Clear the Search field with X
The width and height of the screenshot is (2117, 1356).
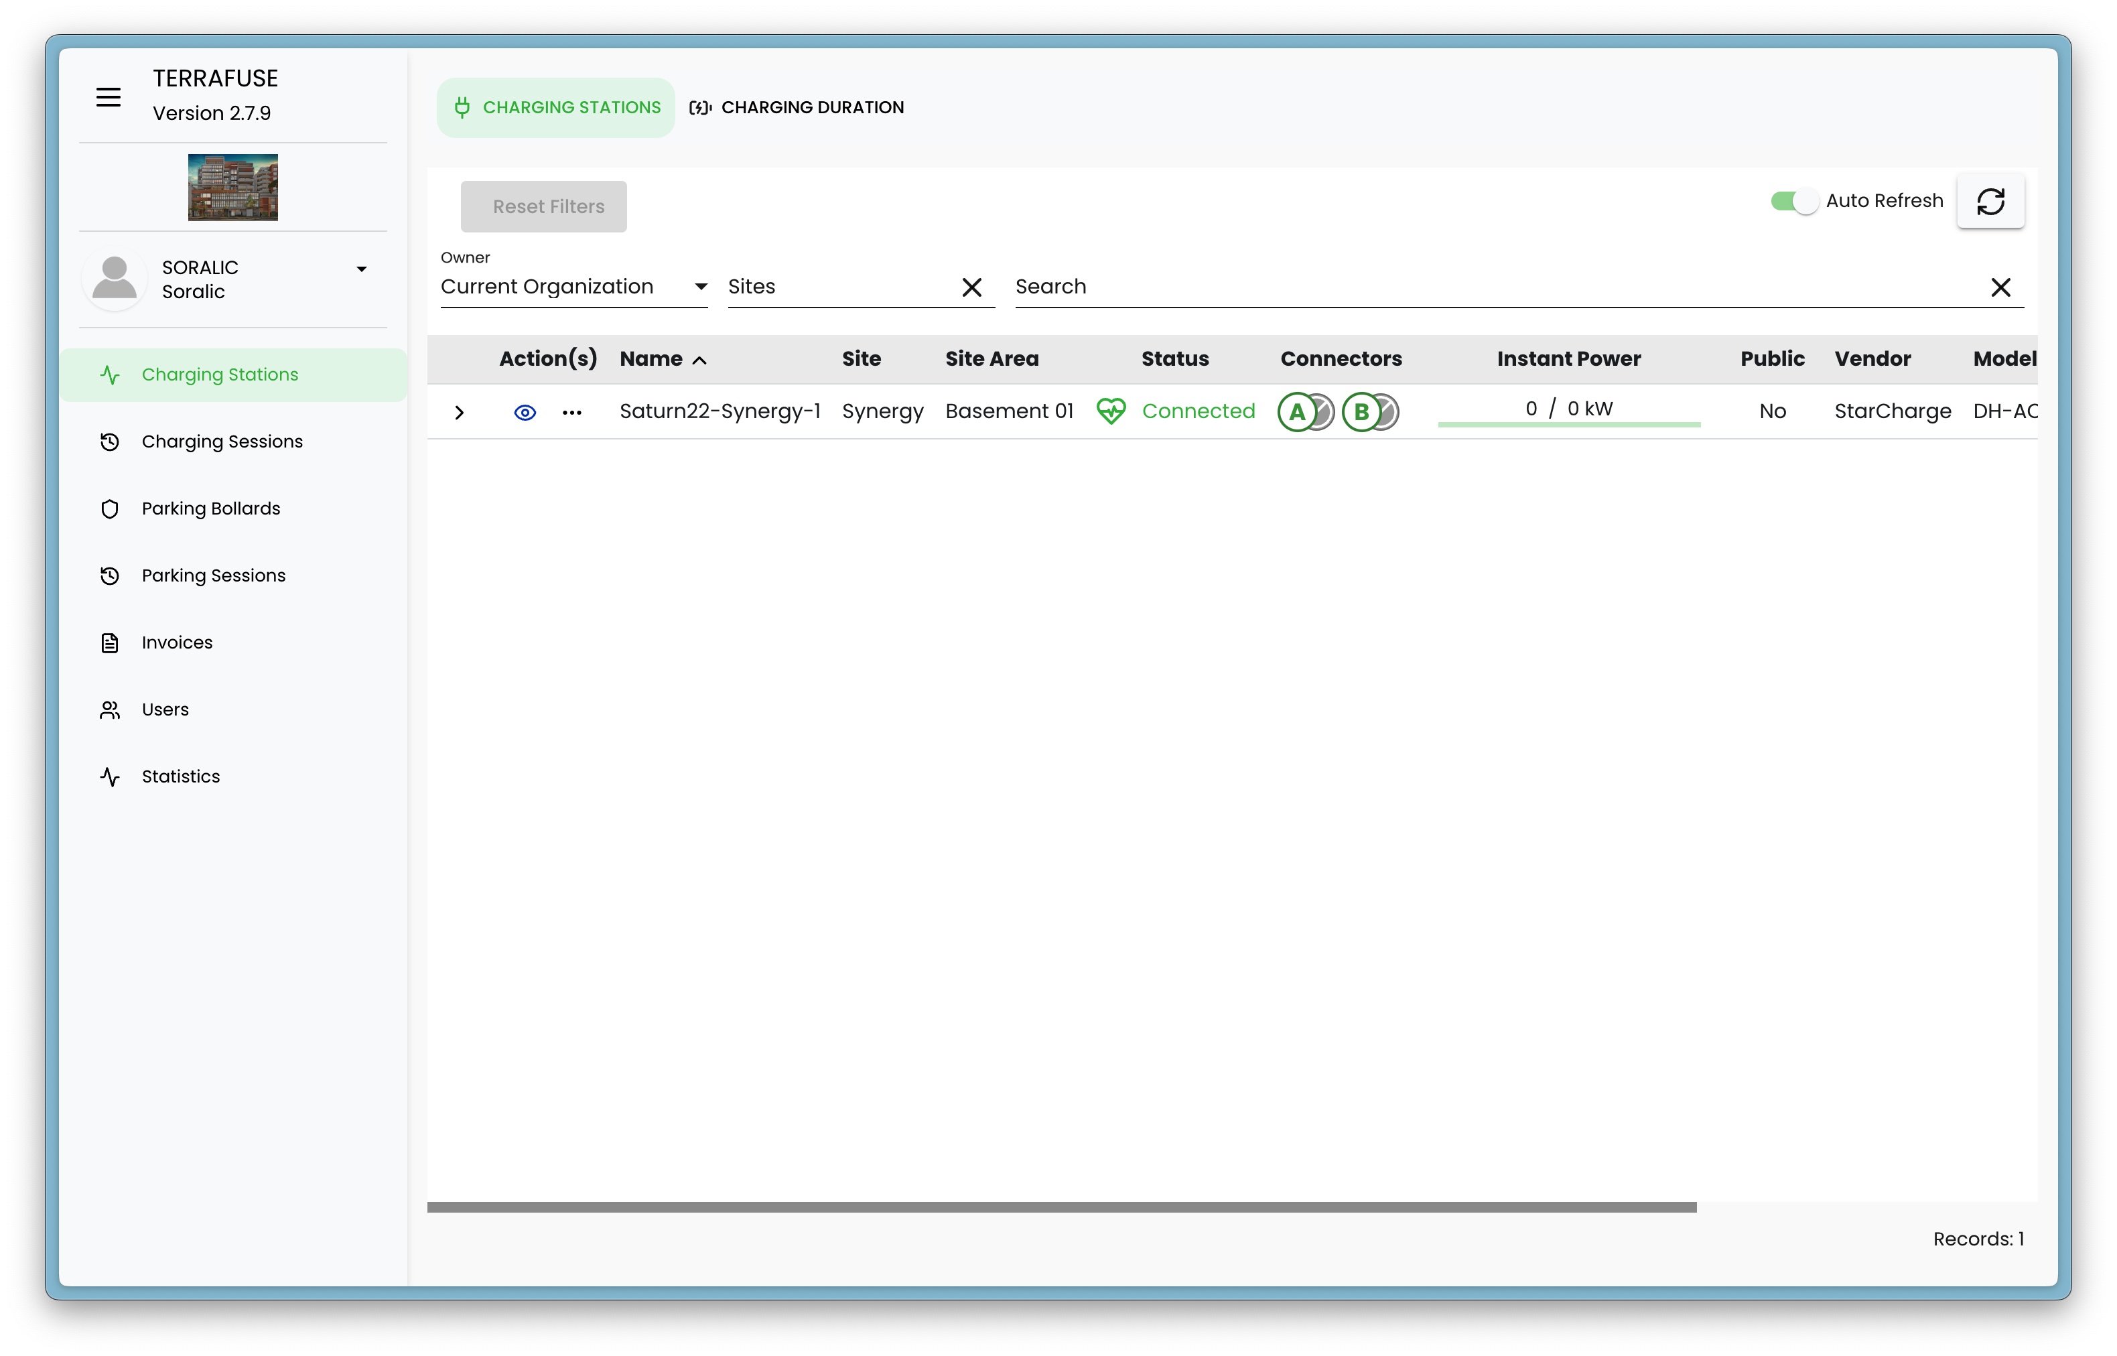[x=2000, y=288]
